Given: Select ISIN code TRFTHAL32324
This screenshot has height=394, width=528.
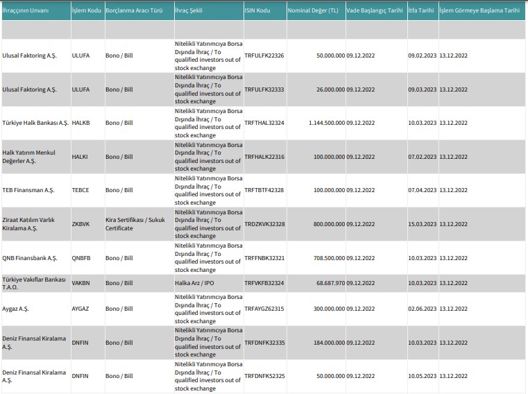Looking at the screenshot, I should [264, 123].
